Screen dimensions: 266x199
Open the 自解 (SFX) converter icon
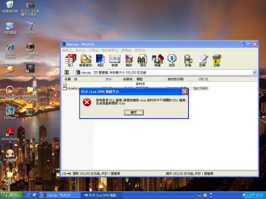[217, 60]
